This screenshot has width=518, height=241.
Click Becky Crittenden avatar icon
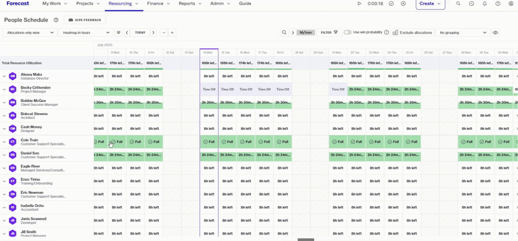[12, 89]
